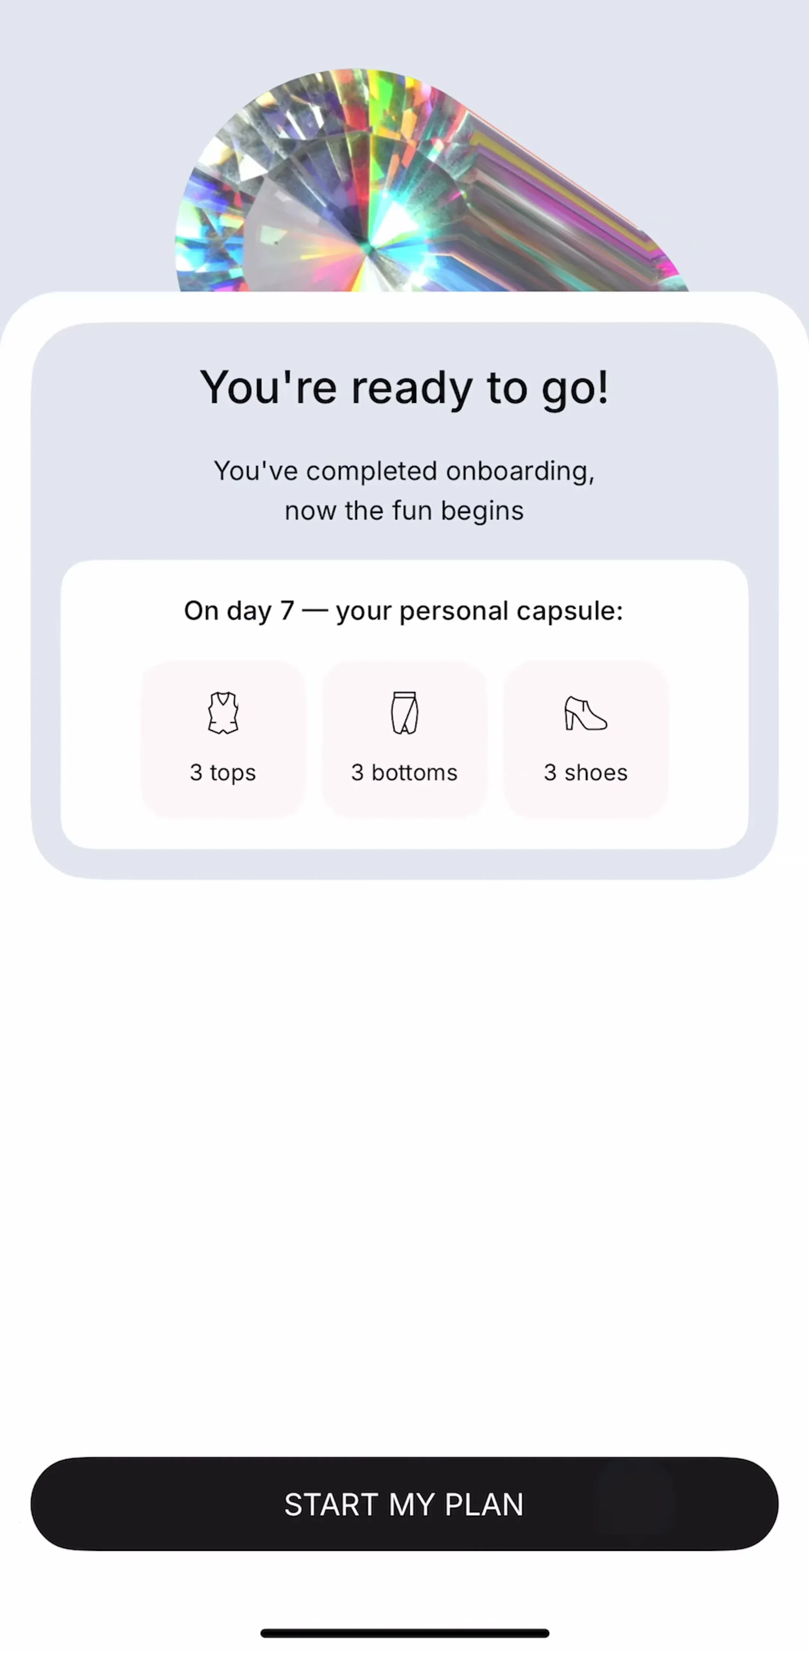Tap the 'On day 7' capsule heading
Image resolution: width=809 pixels, height=1653 pixels.
[403, 611]
